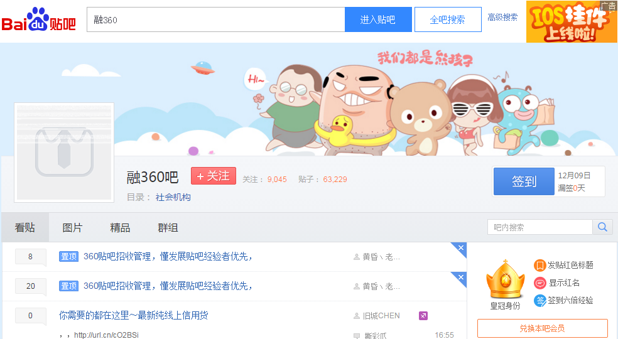Switch to the 看贴 tab
The width and height of the screenshot is (618, 339).
pyautogui.click(x=25, y=227)
